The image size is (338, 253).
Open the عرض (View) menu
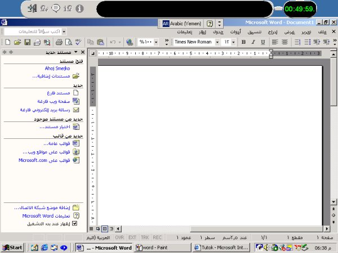tap(290, 32)
